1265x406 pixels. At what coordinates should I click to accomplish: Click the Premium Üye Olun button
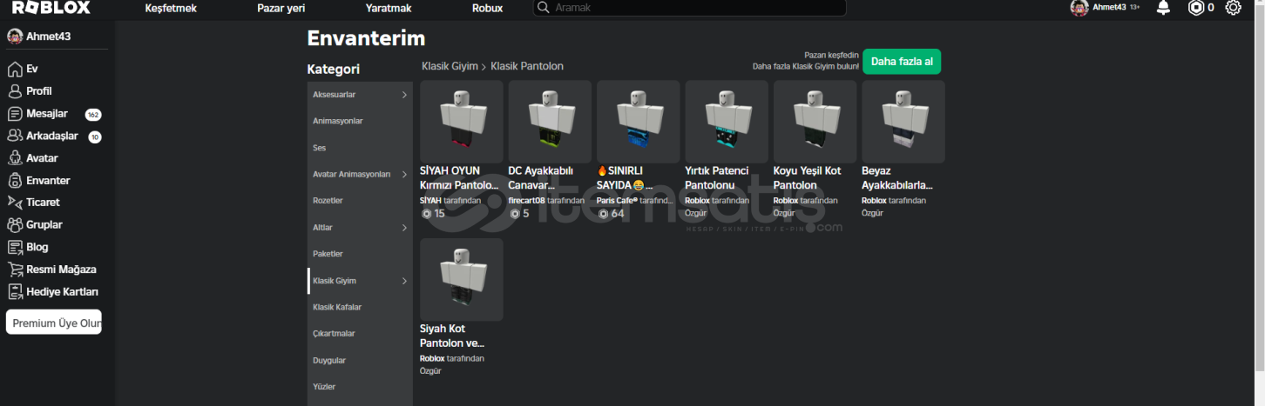(x=54, y=323)
